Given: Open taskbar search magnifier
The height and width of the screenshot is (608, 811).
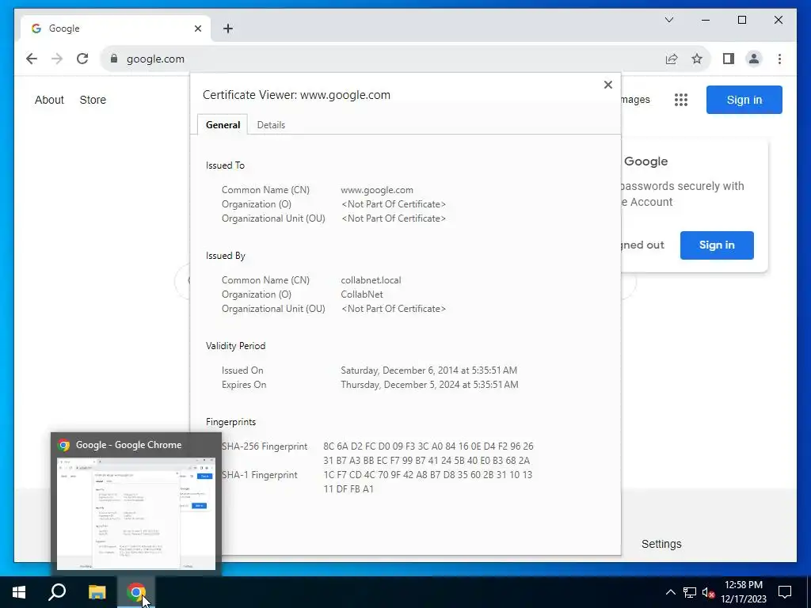Looking at the screenshot, I should (57, 592).
